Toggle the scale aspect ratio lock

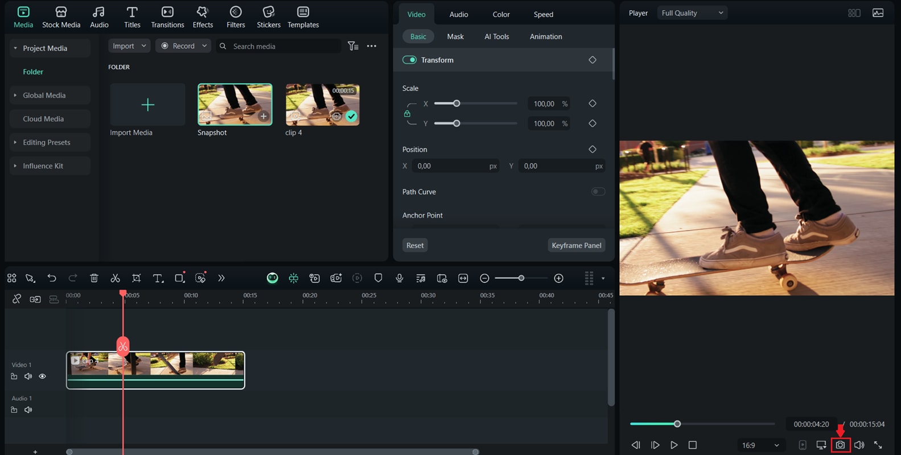[x=407, y=114]
